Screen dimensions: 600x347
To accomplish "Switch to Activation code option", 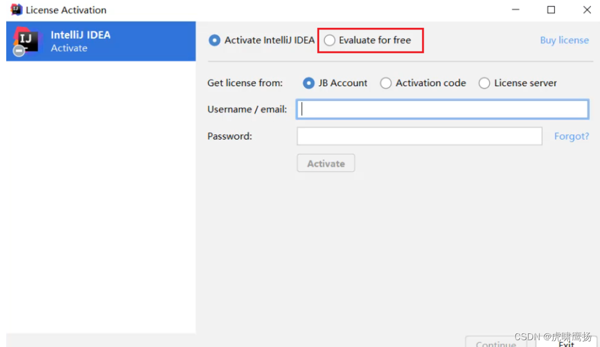I will [386, 83].
